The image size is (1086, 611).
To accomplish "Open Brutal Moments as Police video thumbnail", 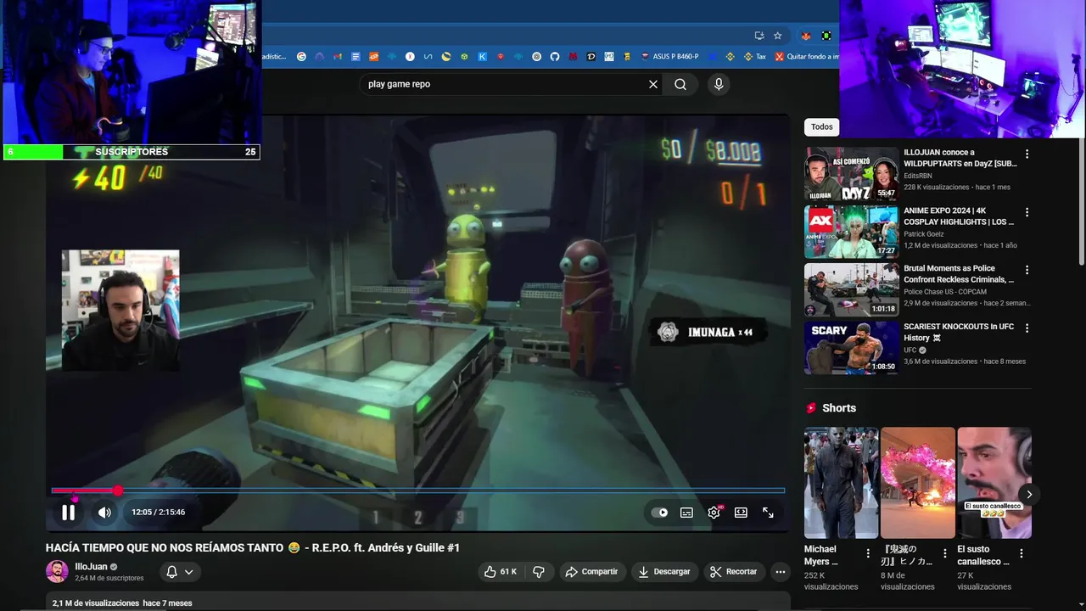I will (x=851, y=289).
